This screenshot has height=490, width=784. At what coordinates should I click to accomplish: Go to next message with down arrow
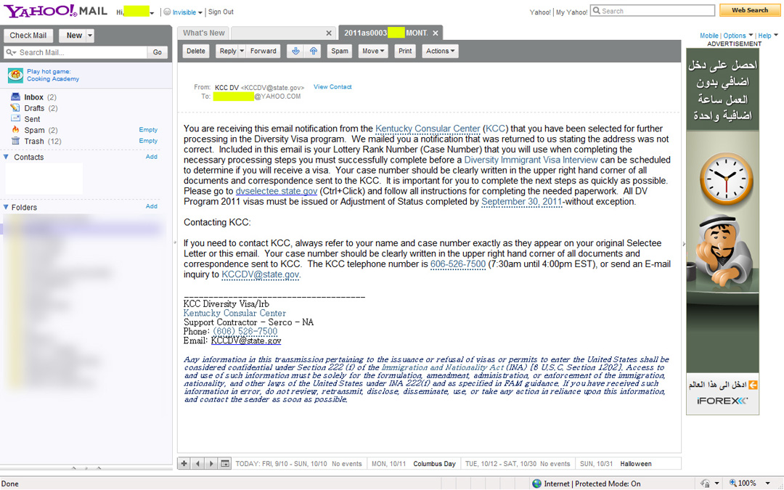(295, 51)
